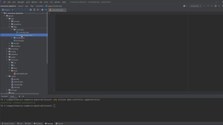Open the Window menu

[57, 2]
